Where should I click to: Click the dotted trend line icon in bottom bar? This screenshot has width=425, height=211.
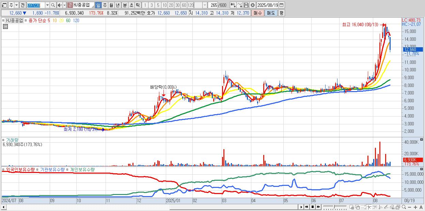coord(363,207)
